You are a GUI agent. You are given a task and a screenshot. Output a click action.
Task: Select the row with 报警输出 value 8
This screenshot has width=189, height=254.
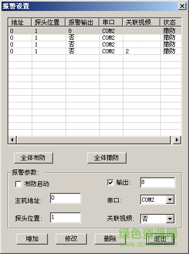[x=95, y=31]
